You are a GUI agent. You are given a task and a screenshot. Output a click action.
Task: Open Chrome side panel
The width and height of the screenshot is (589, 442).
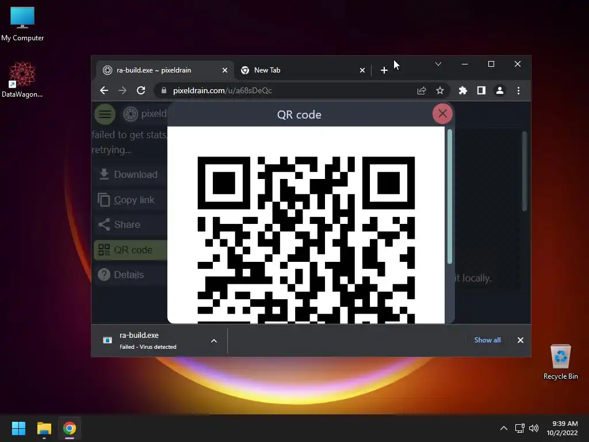(x=481, y=90)
